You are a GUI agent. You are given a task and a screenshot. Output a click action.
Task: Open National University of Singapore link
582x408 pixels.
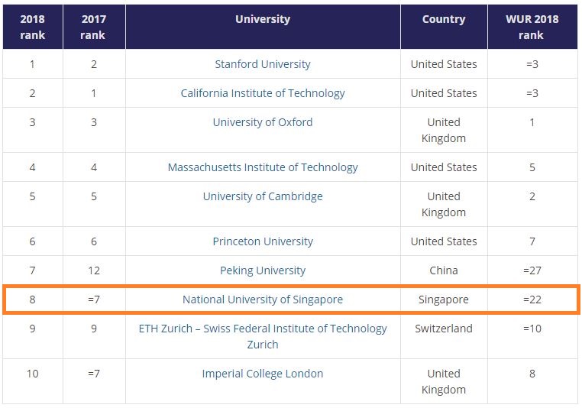(x=263, y=300)
